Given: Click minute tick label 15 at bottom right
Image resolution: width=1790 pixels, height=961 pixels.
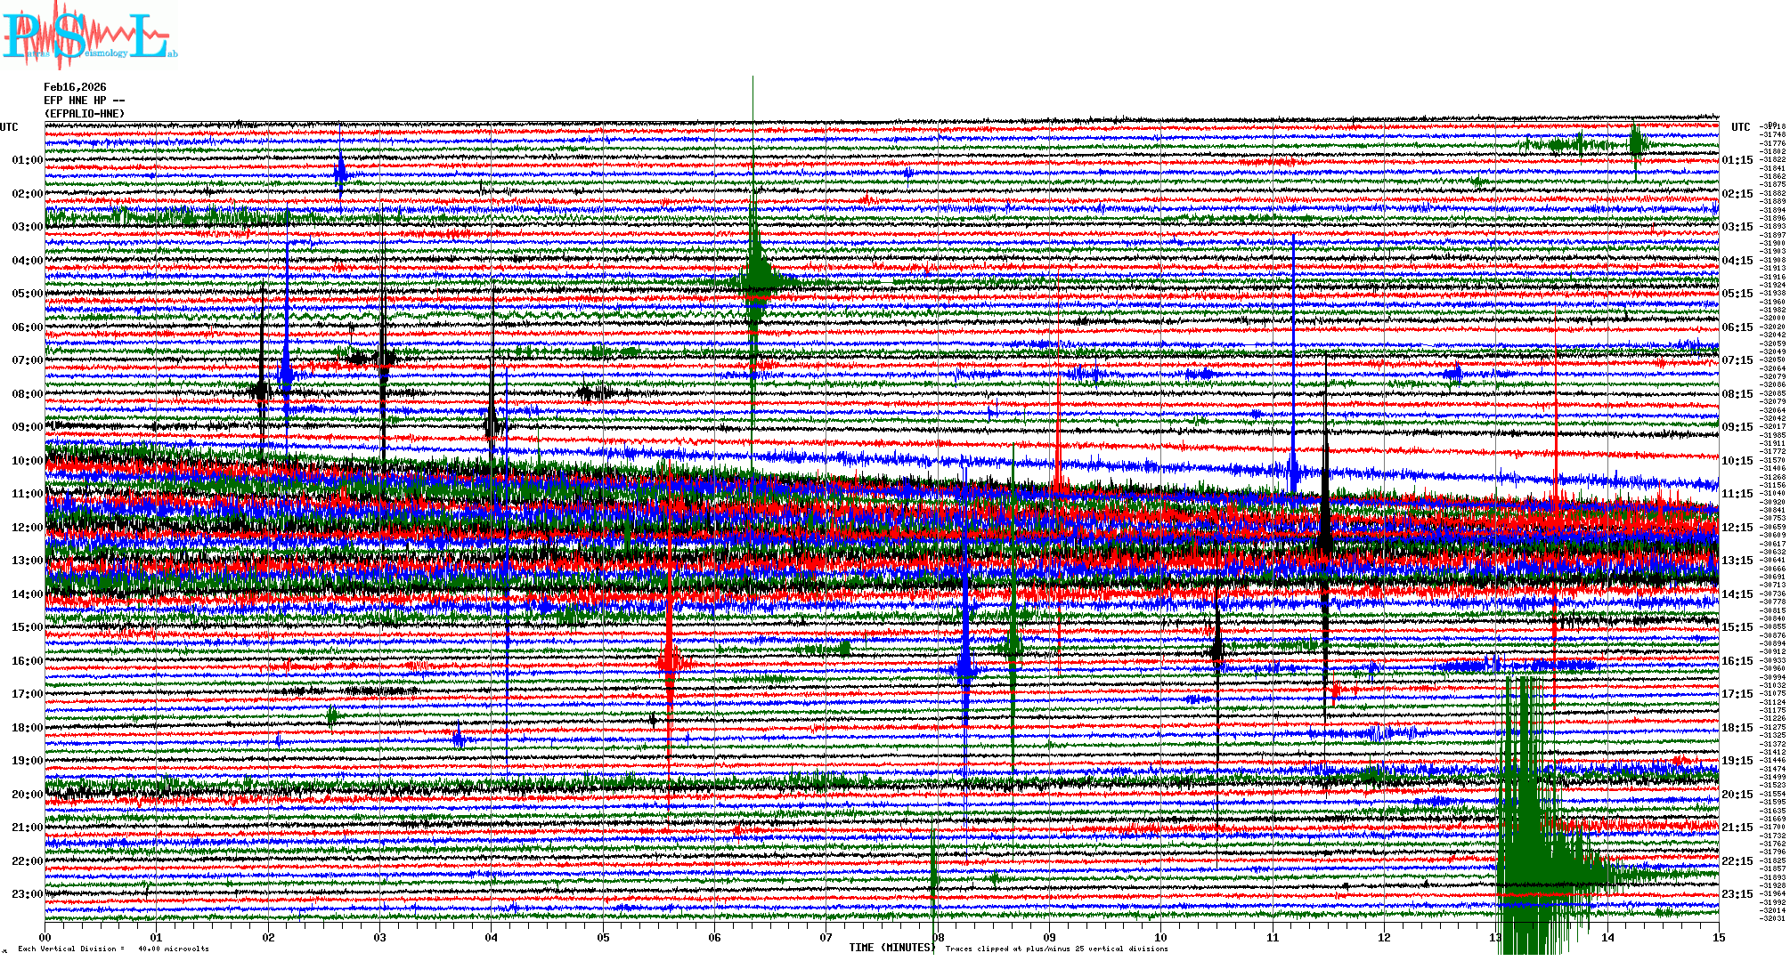Looking at the screenshot, I should coord(1718,937).
